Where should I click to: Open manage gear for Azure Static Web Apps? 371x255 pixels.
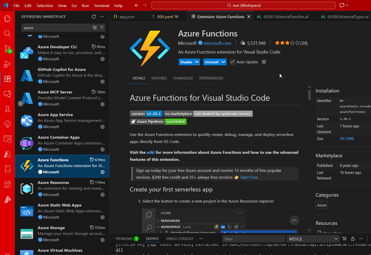pos(102,217)
